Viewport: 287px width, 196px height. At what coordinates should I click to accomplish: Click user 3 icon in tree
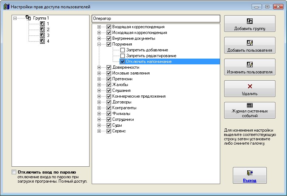click(42, 35)
